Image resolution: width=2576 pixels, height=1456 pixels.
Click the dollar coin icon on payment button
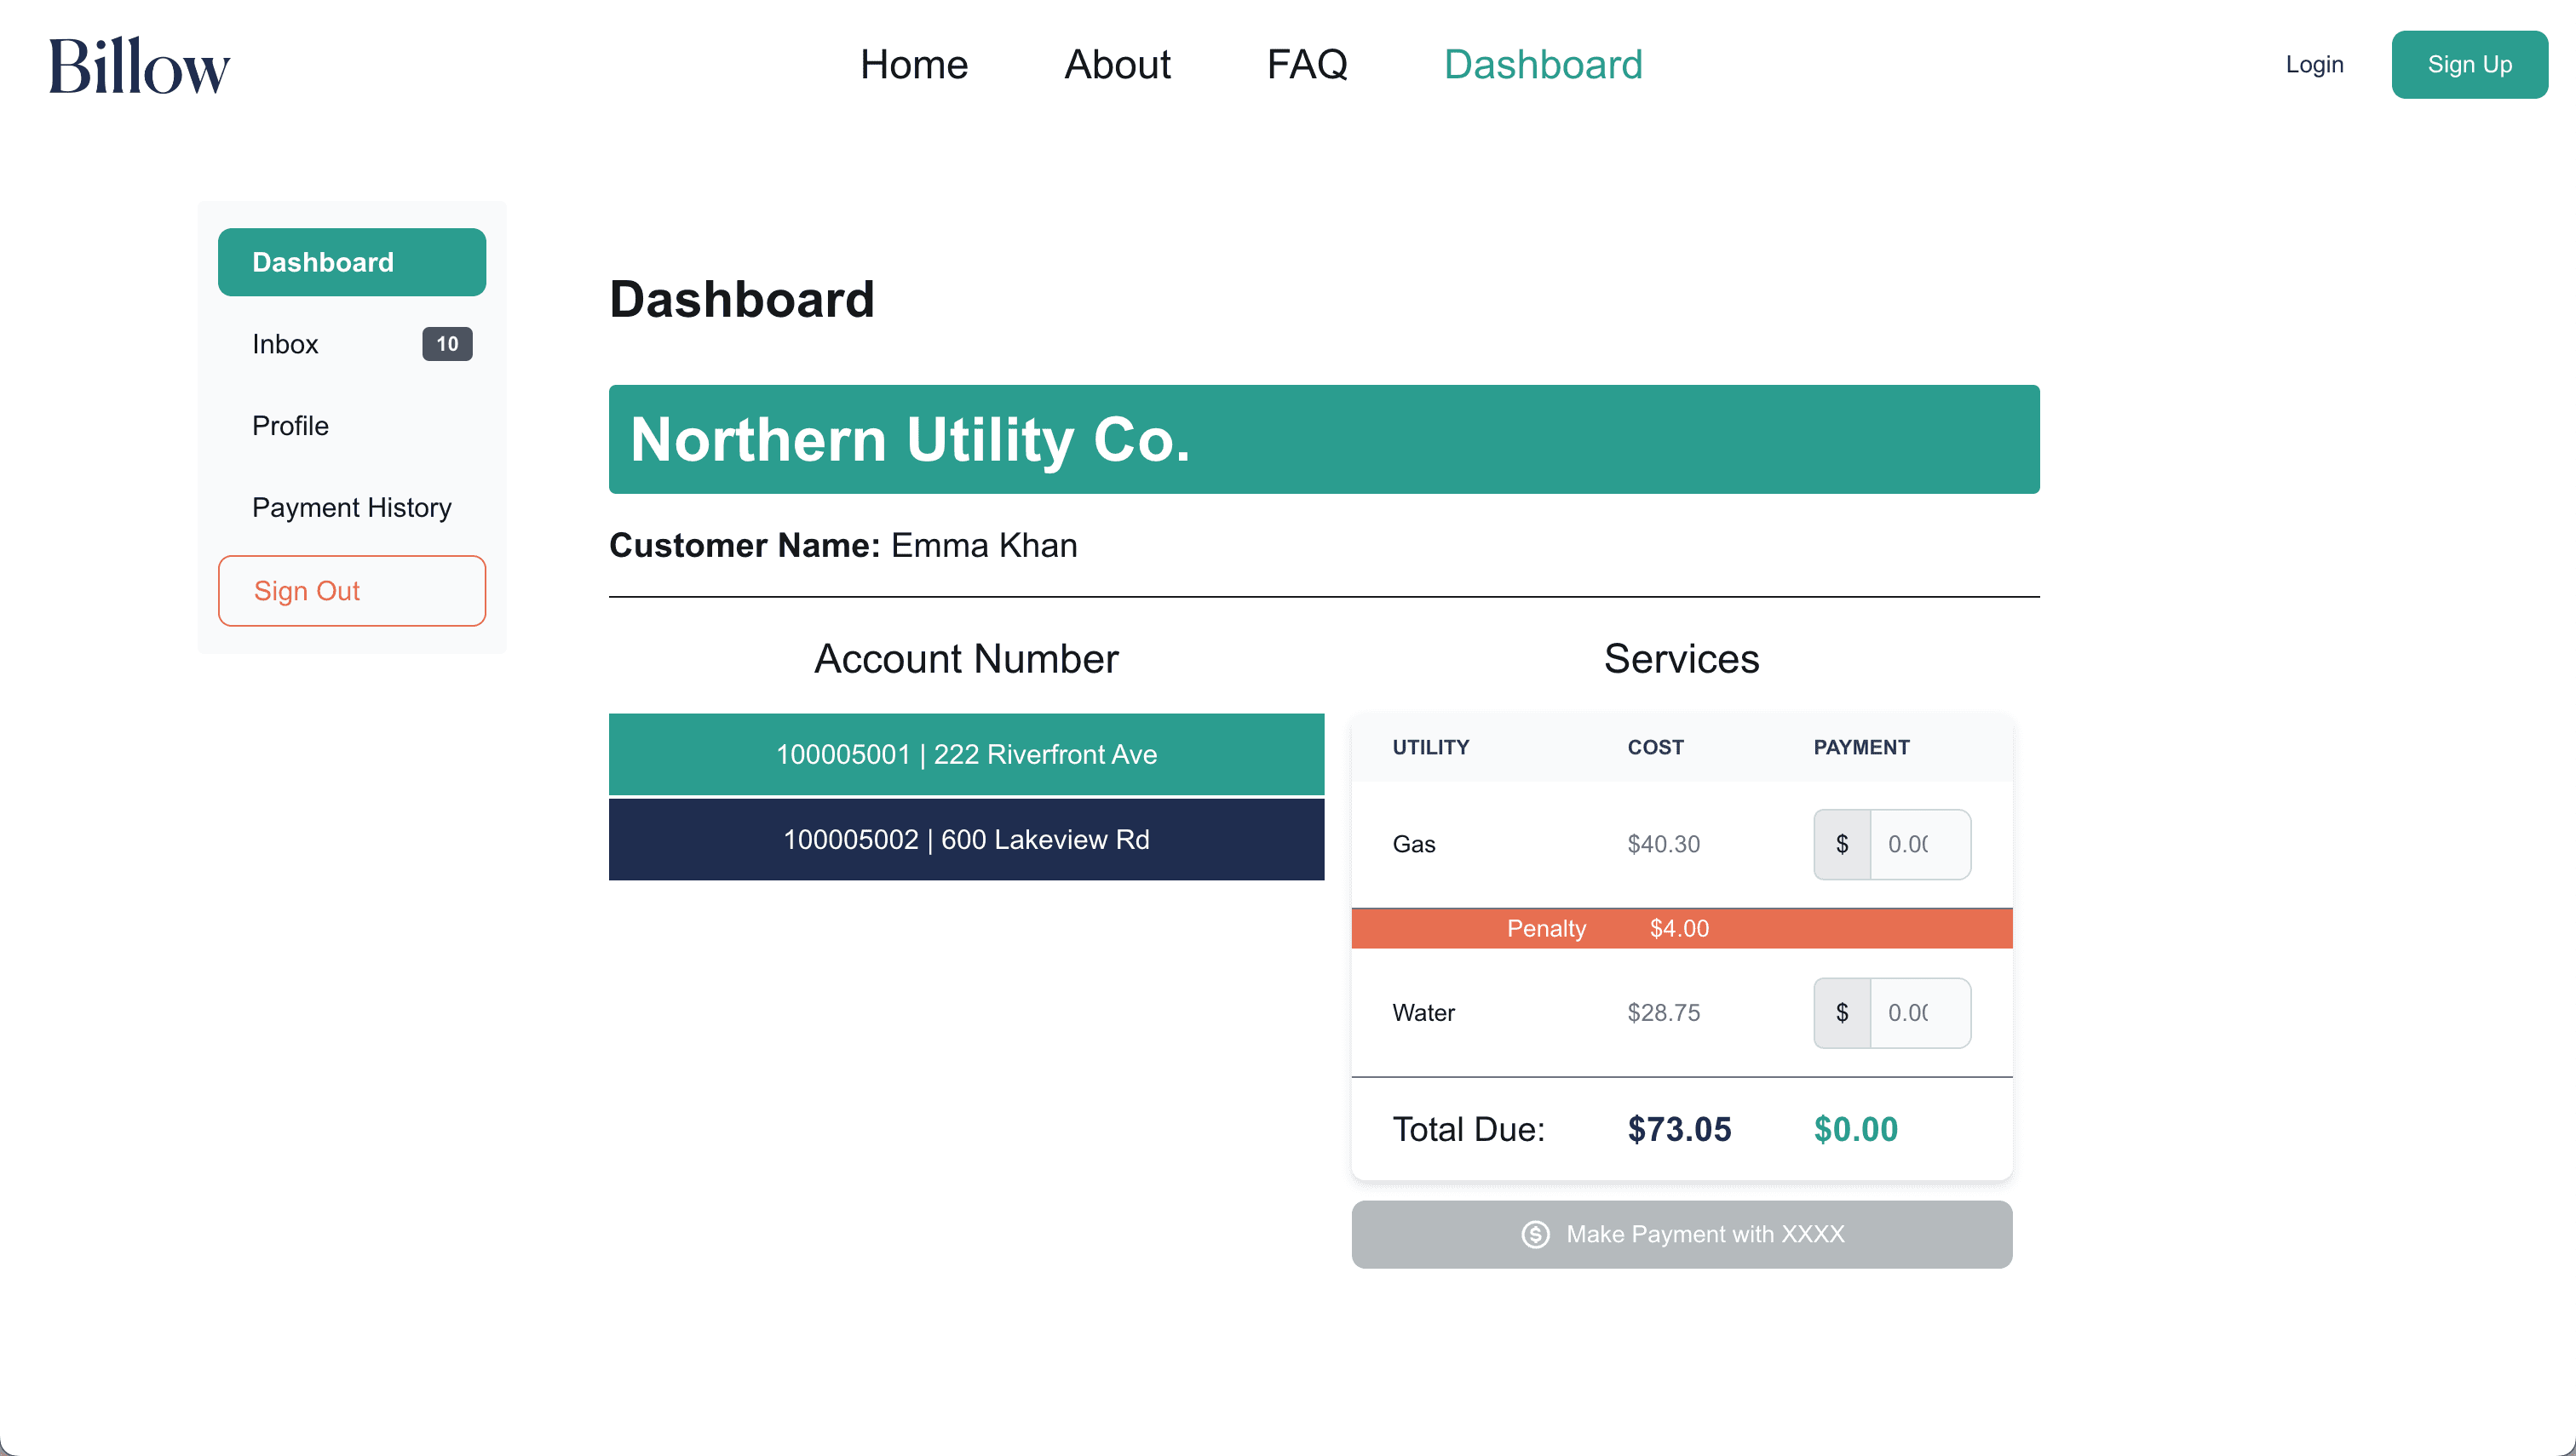1534,1234
